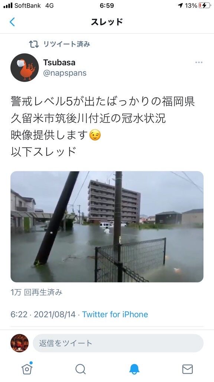The width and height of the screenshot is (214, 382).
Task: Tap your own avatar beside reply field
Action: point(19,343)
